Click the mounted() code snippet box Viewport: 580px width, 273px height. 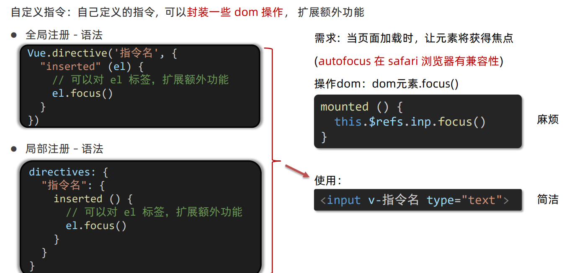(418, 121)
